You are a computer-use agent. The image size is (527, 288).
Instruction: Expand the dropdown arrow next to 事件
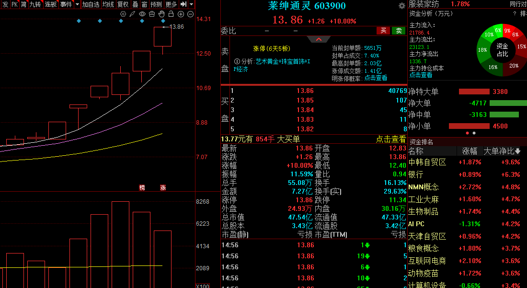coord(77,4)
